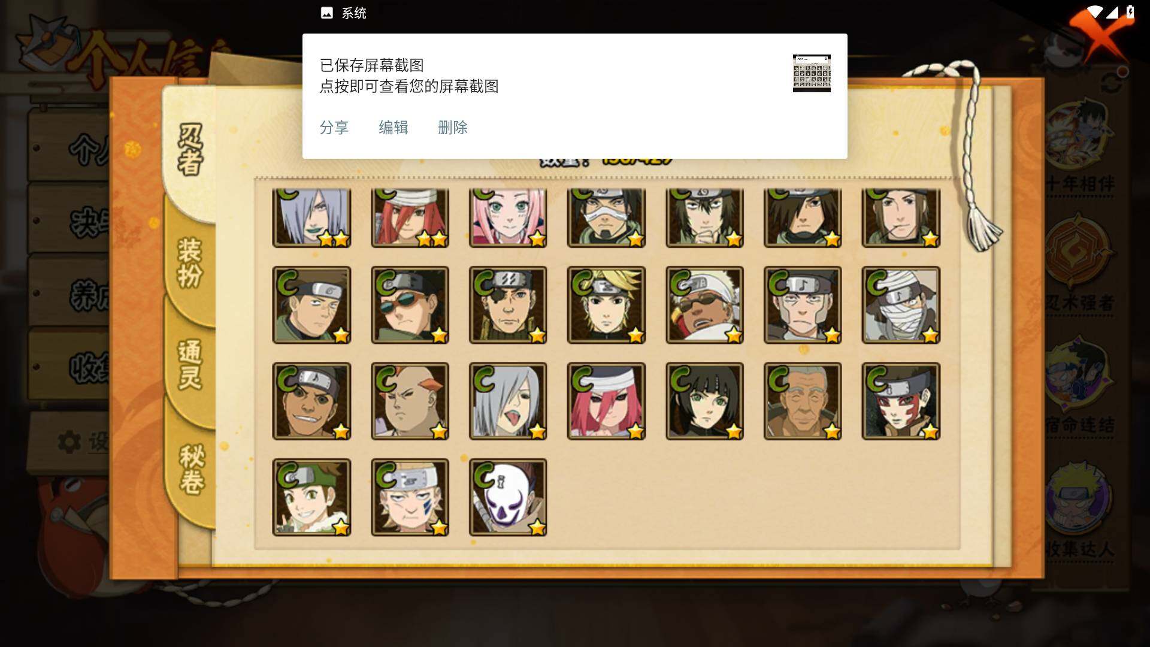Tap 分享 in the screenshot notification
This screenshot has height=647, width=1150.
point(334,128)
